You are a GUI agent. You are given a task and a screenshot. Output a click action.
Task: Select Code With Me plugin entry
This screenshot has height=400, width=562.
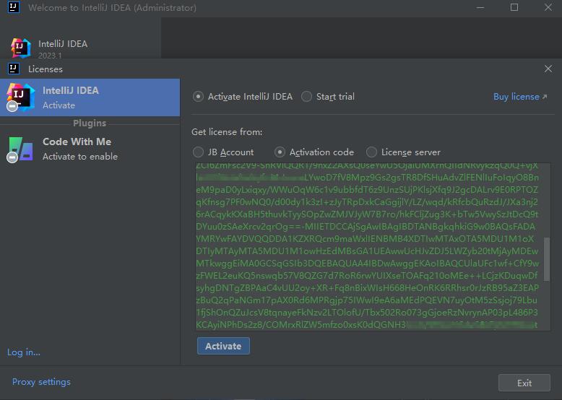tap(90, 149)
